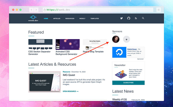The image size is (173, 107).
Task: Open the GitHub icon link
Action: (129, 18)
